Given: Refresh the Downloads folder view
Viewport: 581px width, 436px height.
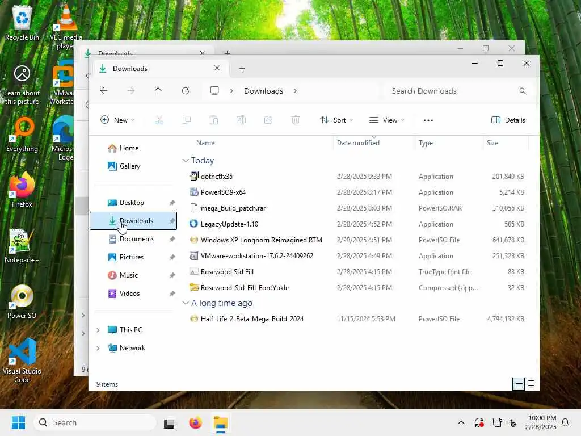Looking at the screenshot, I should (186, 91).
